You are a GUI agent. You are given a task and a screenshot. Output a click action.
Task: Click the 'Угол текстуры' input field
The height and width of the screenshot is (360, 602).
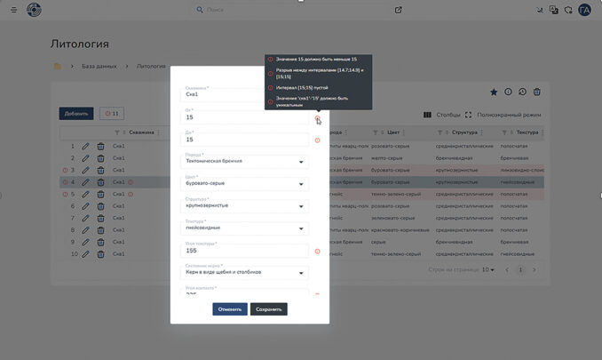[x=244, y=252]
